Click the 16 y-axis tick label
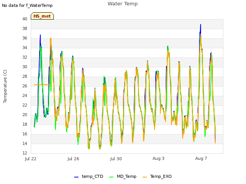246x184 pixels. click(25, 134)
